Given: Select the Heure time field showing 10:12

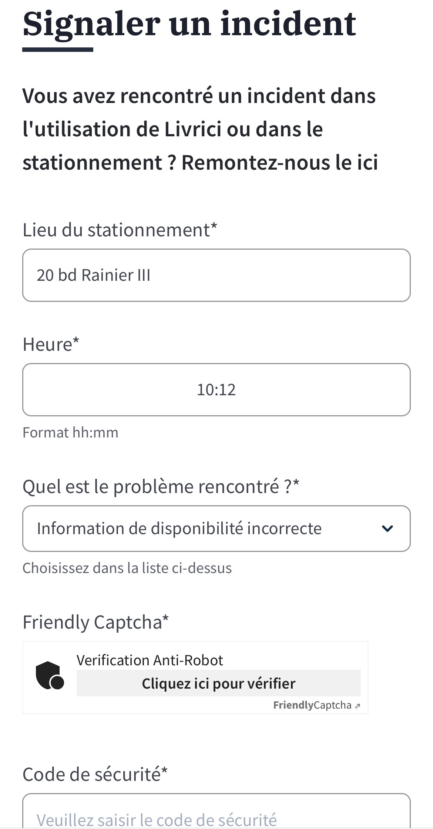Looking at the screenshot, I should coord(216,390).
